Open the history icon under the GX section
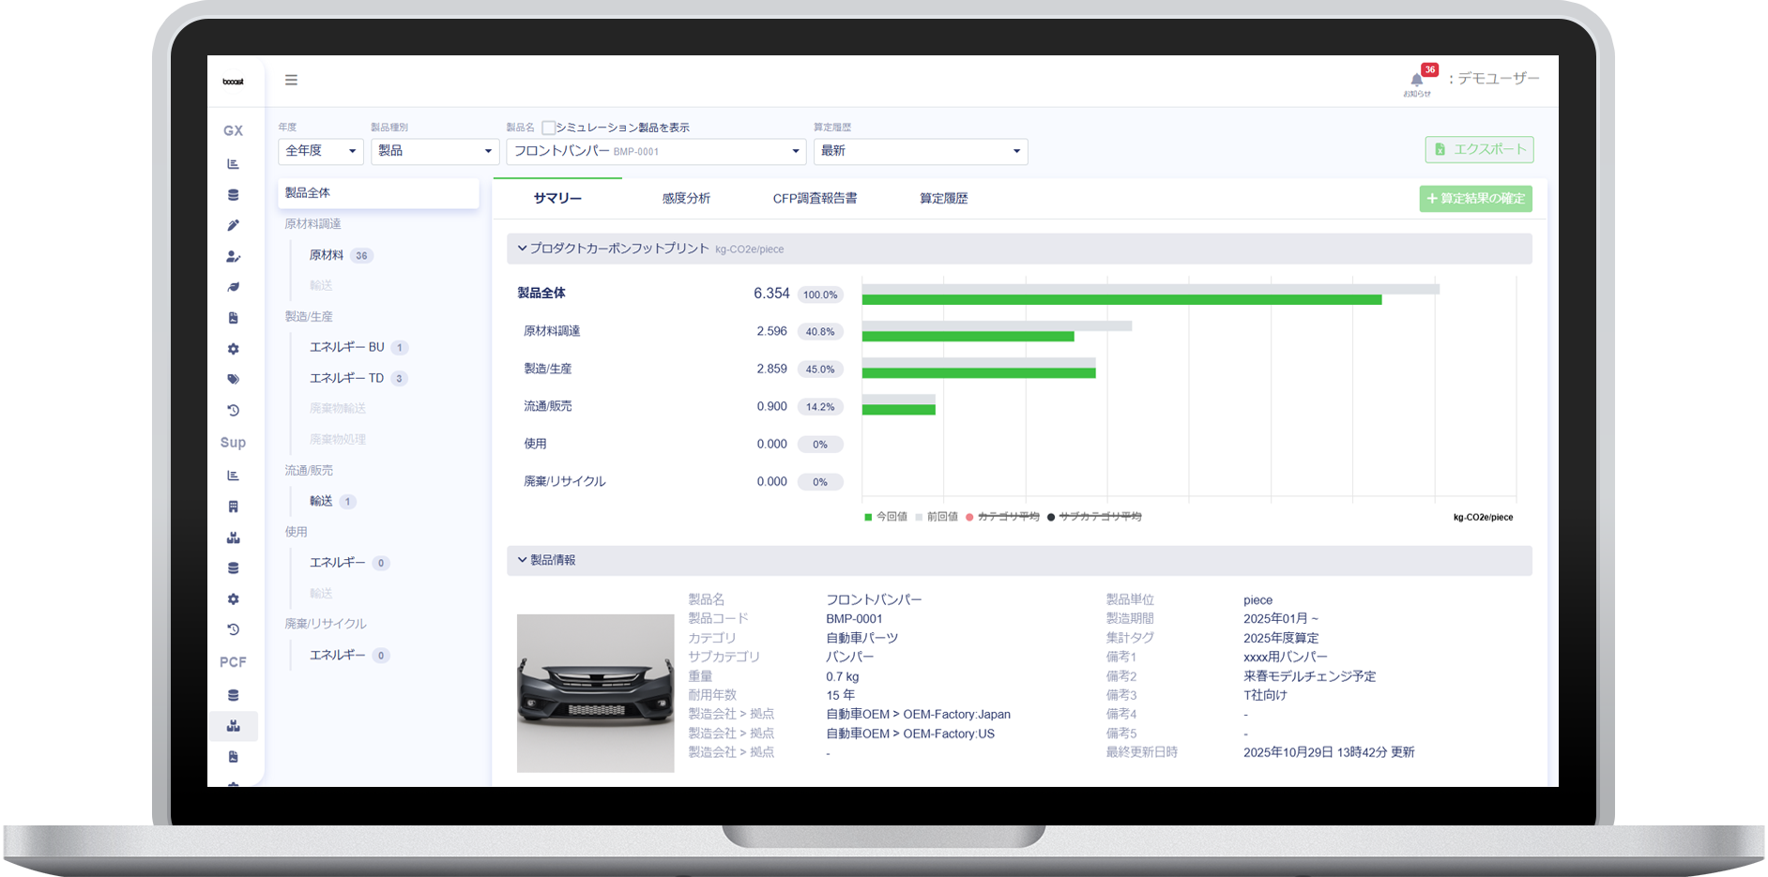 click(233, 411)
